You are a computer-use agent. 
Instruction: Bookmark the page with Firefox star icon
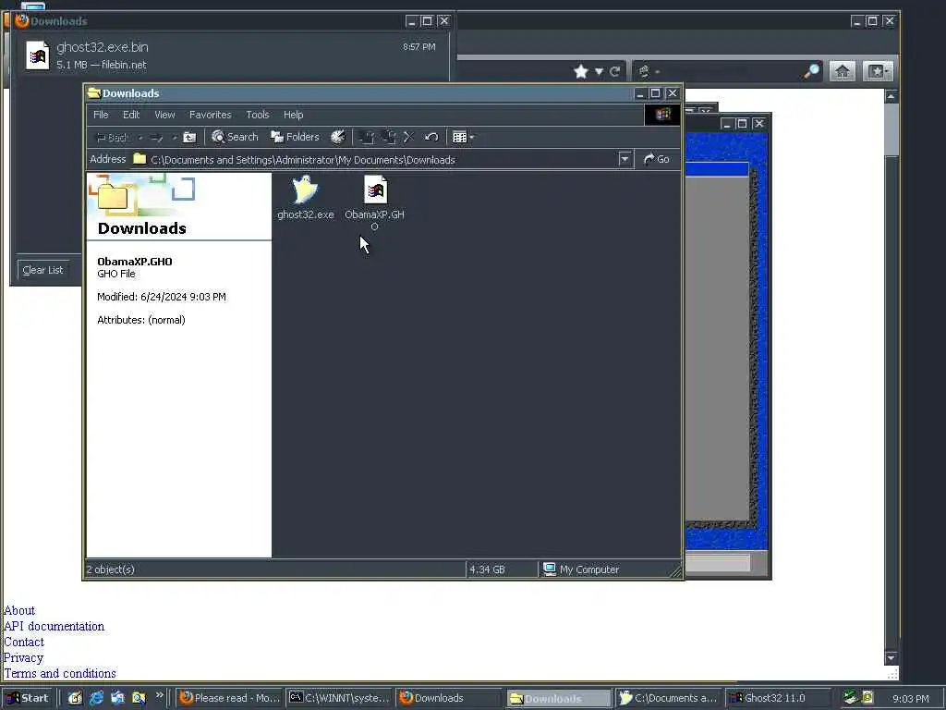[x=580, y=72]
